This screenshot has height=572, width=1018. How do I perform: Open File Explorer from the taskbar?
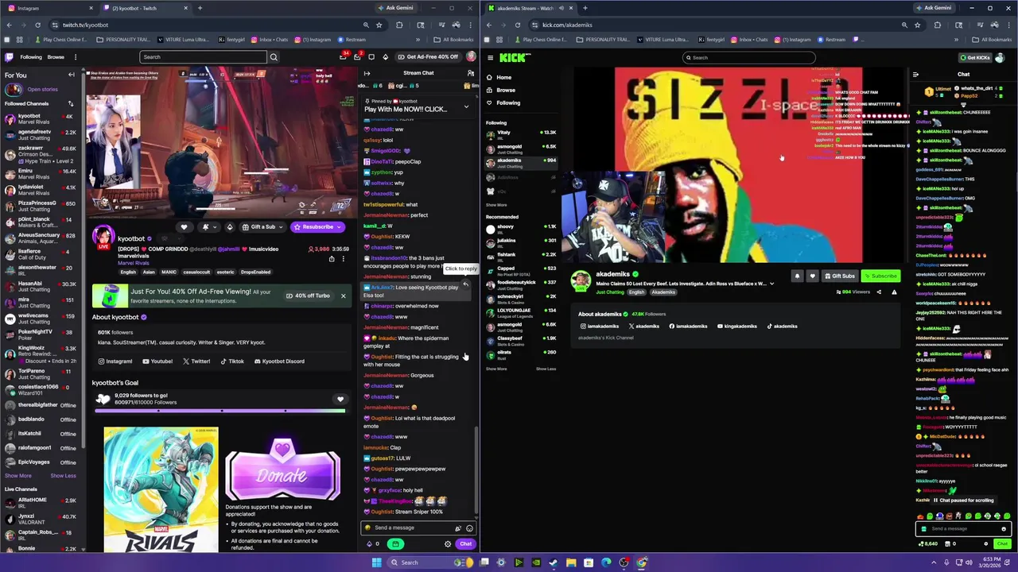571,562
